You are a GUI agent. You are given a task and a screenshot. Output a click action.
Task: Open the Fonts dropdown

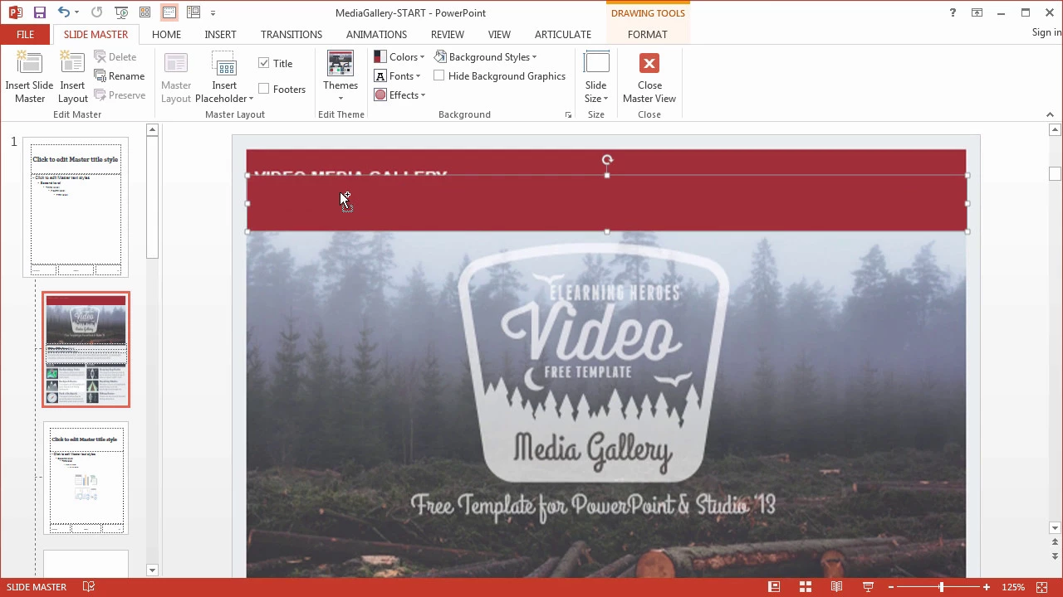(398, 76)
